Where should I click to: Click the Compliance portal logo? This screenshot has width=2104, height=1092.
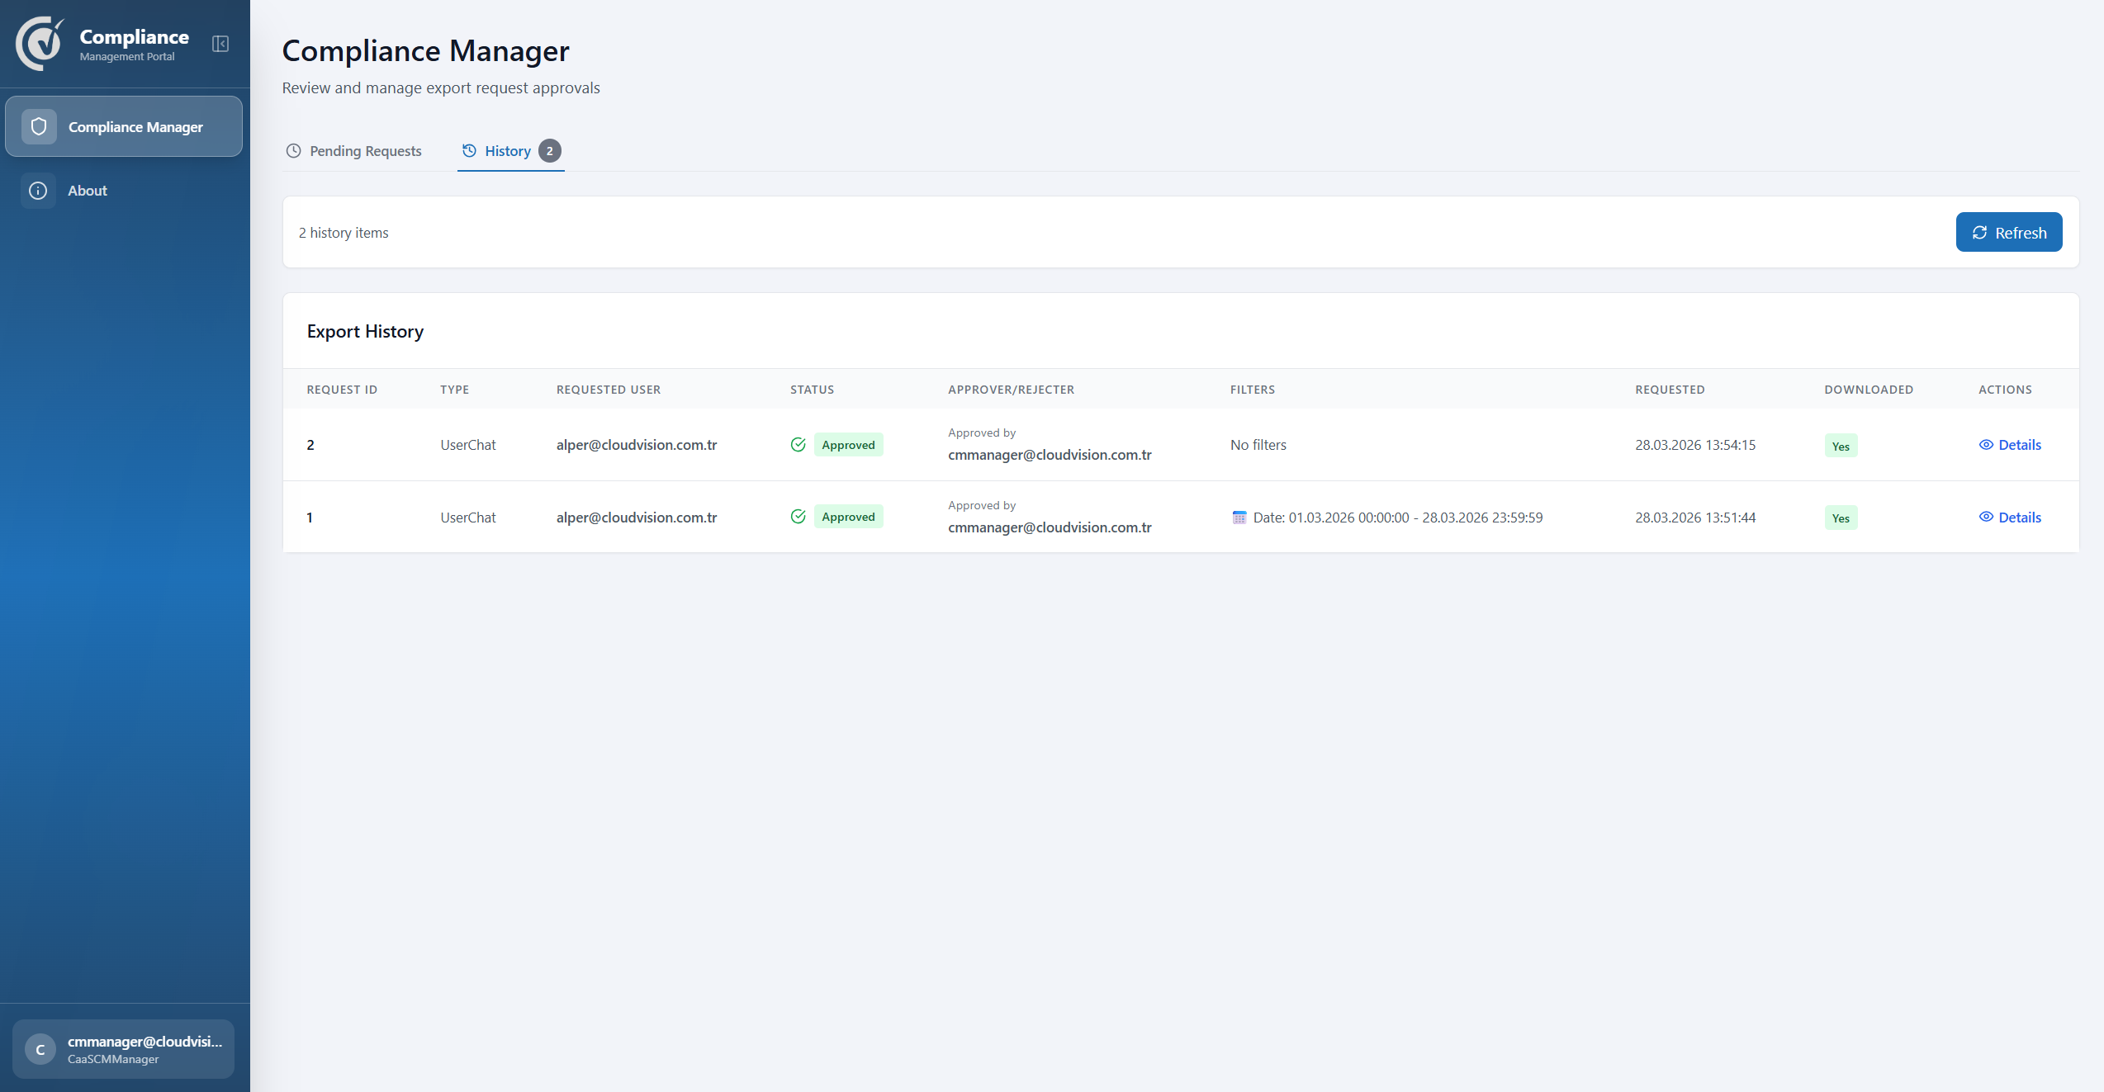(x=39, y=43)
